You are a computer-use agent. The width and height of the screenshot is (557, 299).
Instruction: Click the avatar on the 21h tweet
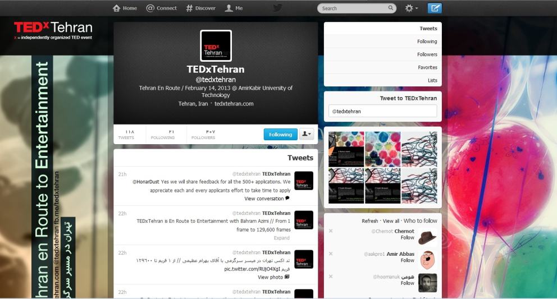coord(304,181)
